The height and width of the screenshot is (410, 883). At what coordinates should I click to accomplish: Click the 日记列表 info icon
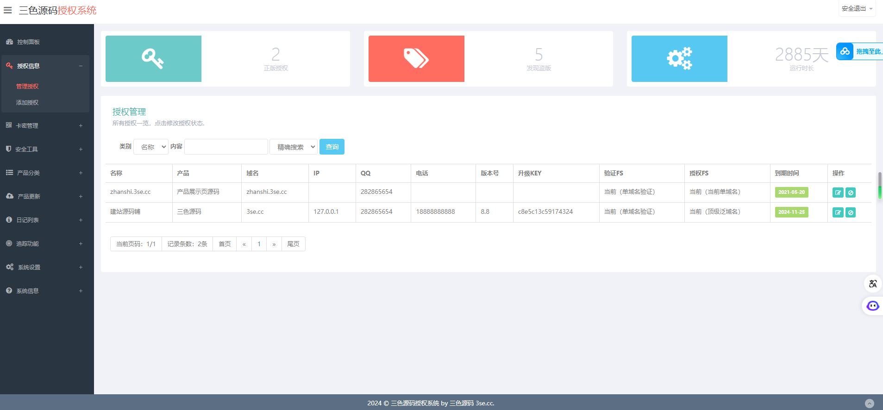(x=9, y=219)
